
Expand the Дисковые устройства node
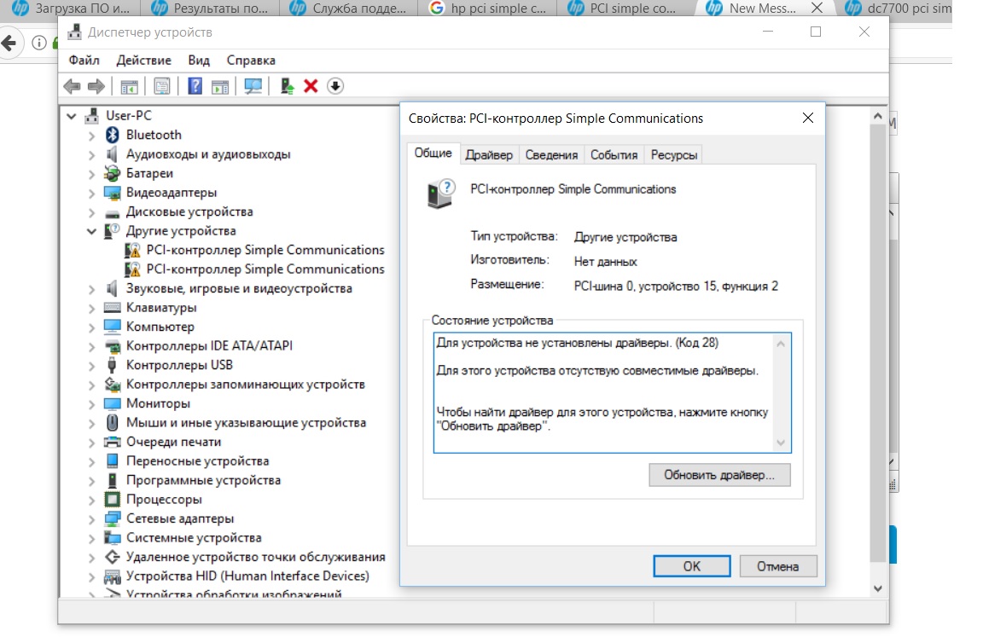point(91,212)
